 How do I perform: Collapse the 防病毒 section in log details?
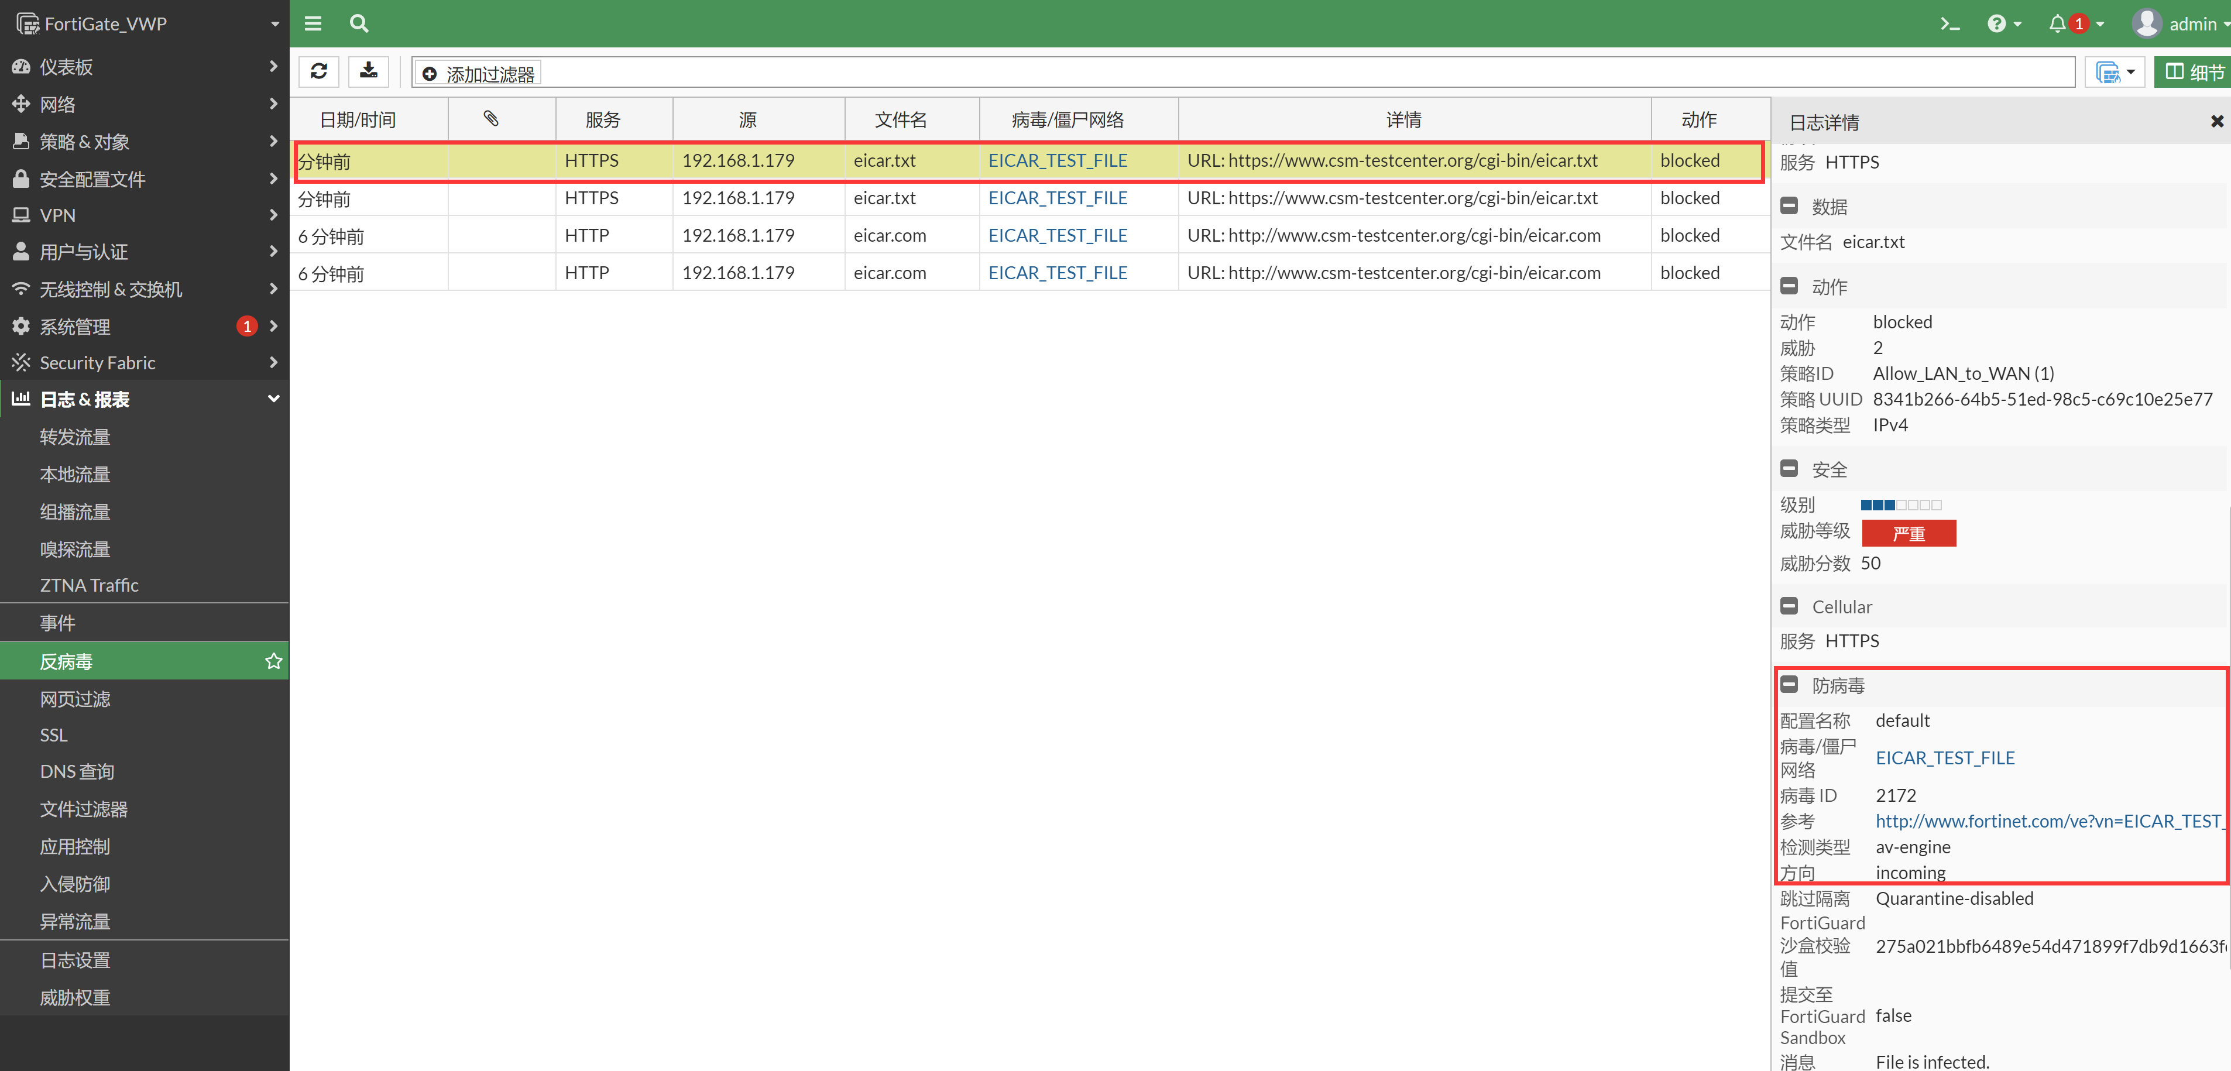coord(1789,685)
